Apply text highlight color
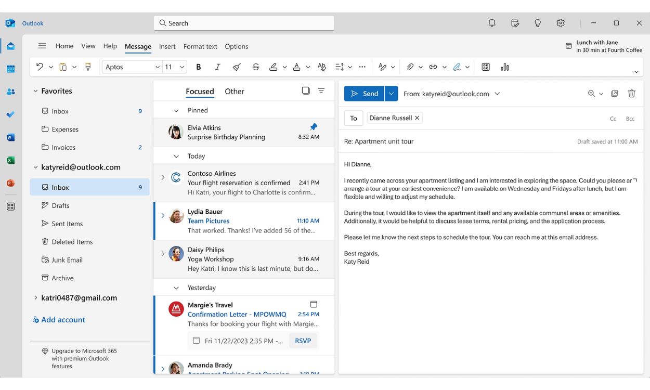 pos(274,67)
